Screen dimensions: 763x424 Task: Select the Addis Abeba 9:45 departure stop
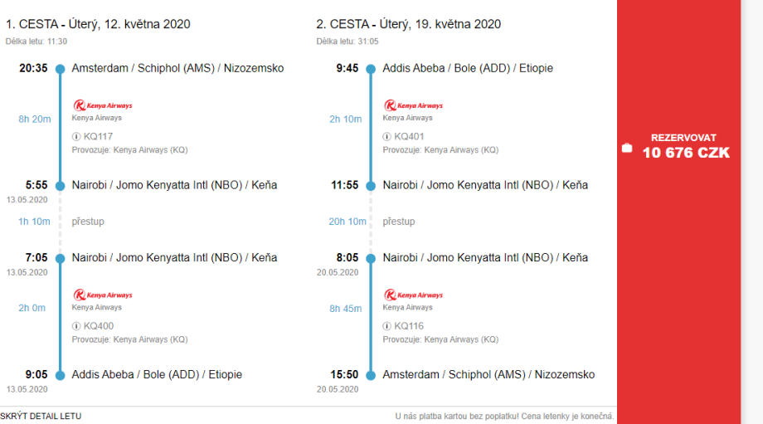coord(467,68)
